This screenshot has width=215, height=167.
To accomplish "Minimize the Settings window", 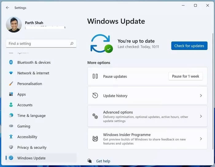I will [x=183, y=5].
